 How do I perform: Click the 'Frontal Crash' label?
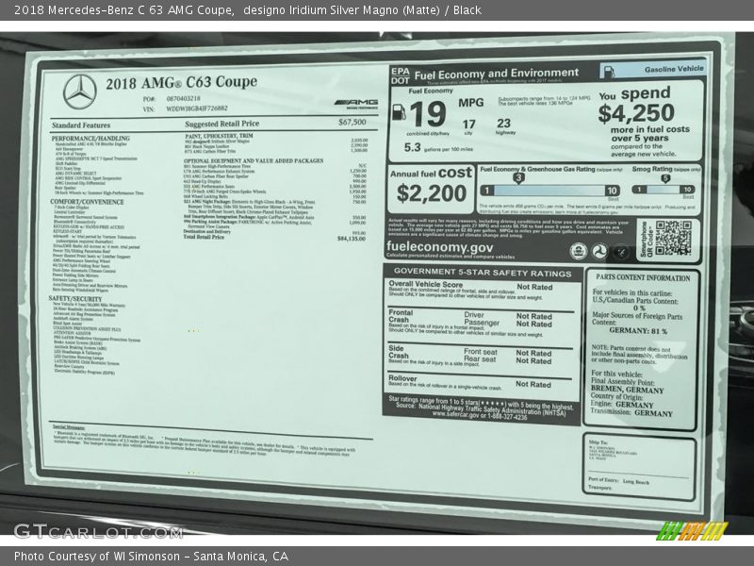point(402,316)
